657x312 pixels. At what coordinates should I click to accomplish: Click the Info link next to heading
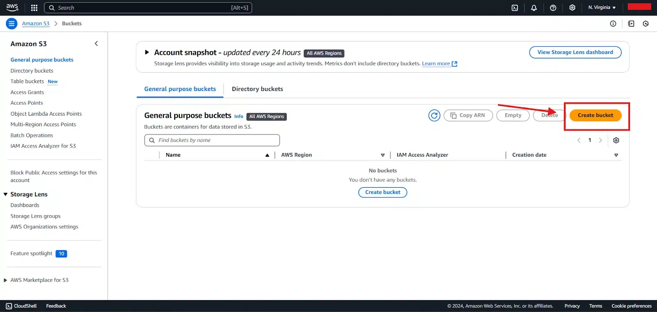[239, 116]
